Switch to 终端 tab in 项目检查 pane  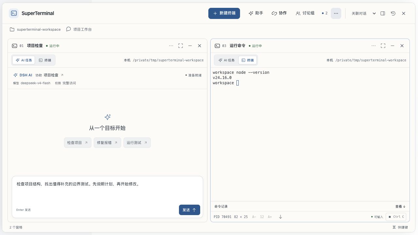click(x=45, y=60)
